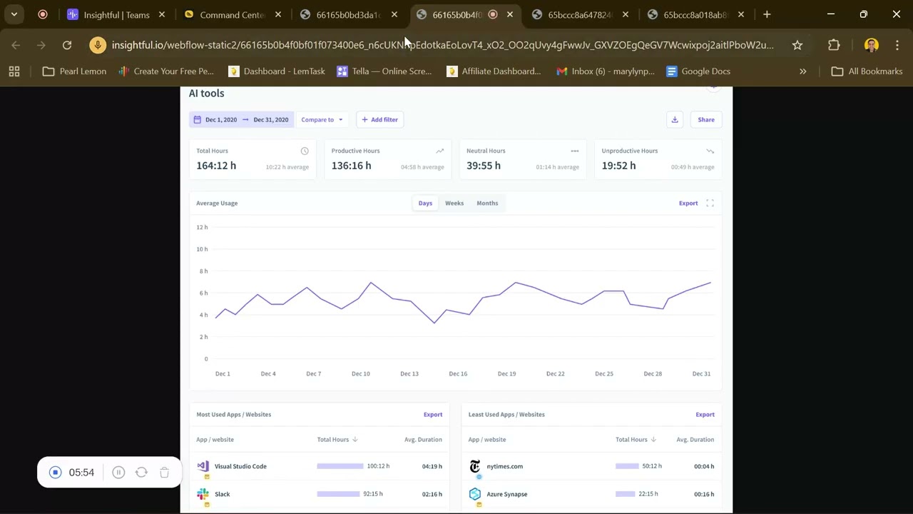The height and width of the screenshot is (514, 913).
Task: Click the nytimes.com usage bar
Action: [x=627, y=466]
